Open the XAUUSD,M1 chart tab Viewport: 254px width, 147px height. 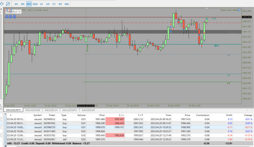[x=88, y=110]
